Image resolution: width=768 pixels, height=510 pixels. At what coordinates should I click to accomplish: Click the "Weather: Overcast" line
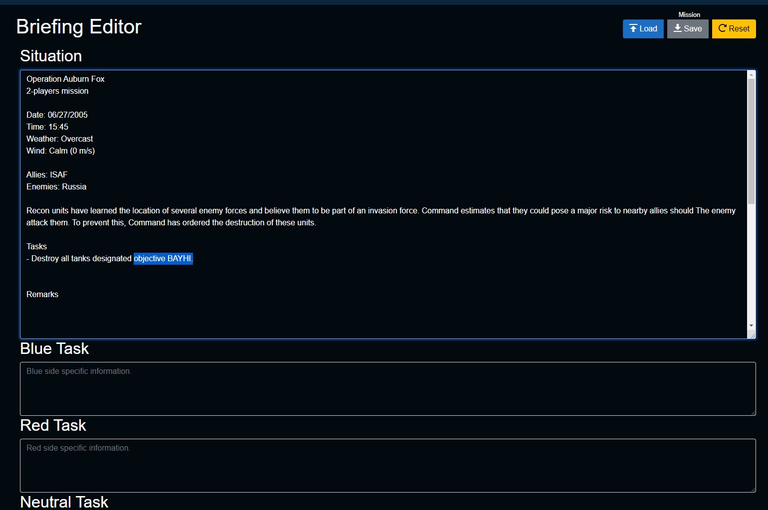click(59, 139)
